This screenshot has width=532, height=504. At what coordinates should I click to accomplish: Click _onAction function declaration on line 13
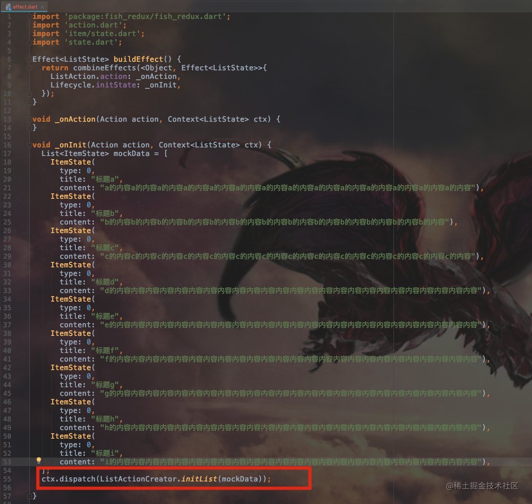pyautogui.click(x=75, y=119)
